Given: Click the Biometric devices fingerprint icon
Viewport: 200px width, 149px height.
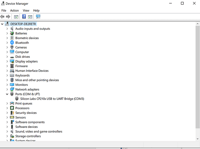Looking at the screenshot, I should point(12,38).
